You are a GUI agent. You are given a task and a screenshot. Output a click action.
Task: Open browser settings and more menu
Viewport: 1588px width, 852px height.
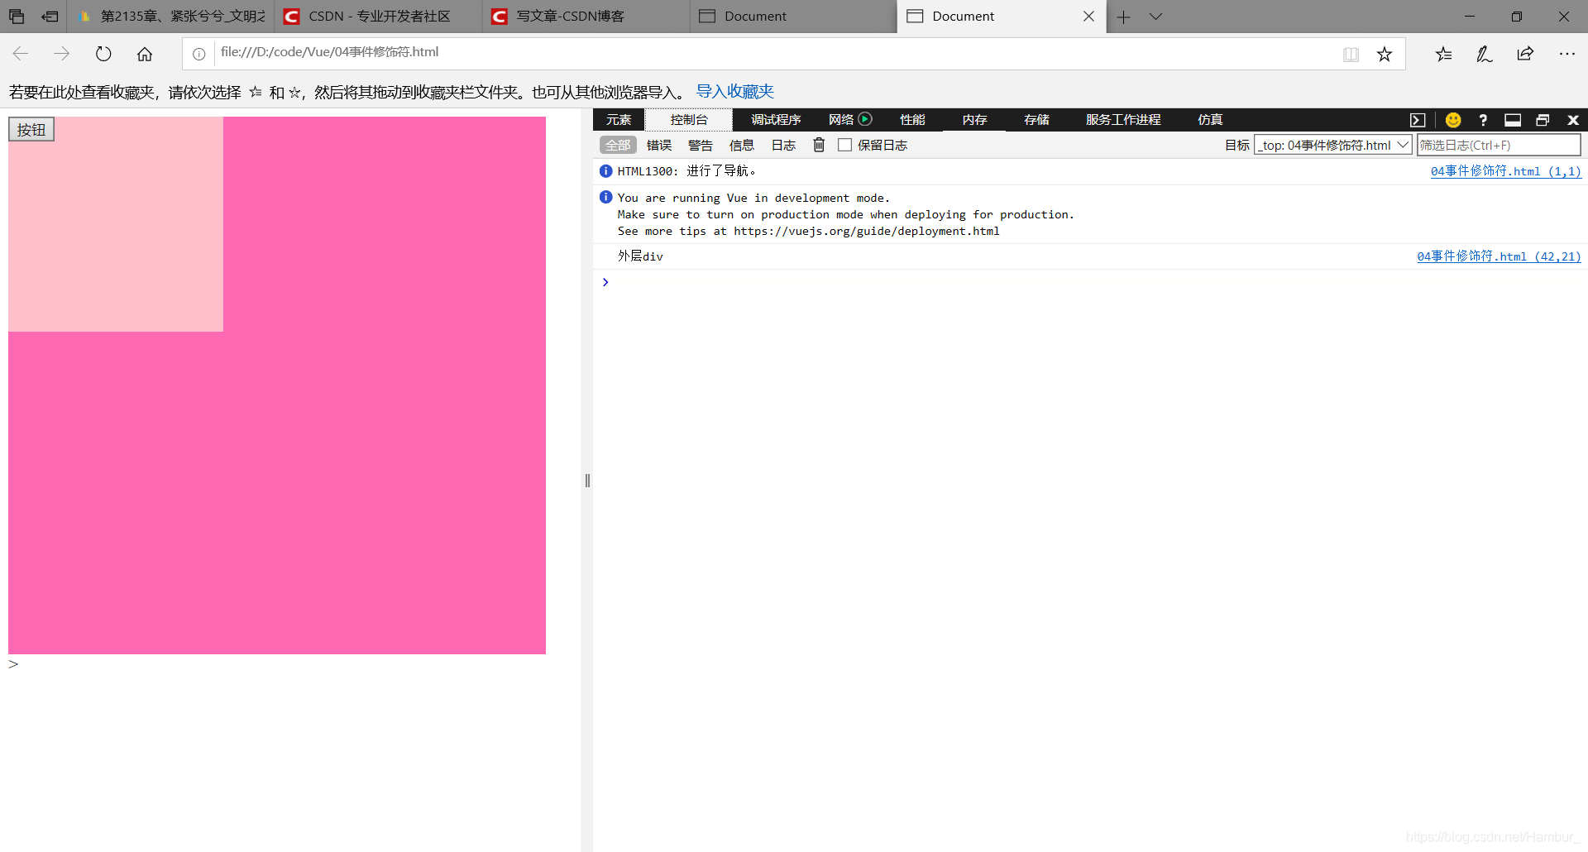coord(1567,54)
